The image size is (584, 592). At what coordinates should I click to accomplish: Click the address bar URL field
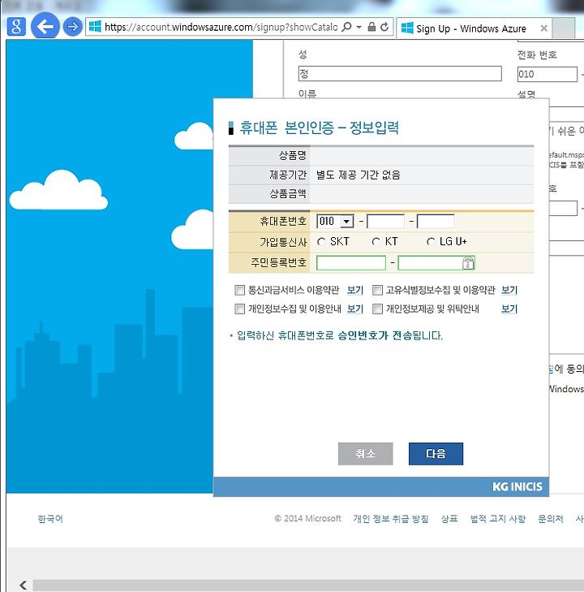(221, 27)
